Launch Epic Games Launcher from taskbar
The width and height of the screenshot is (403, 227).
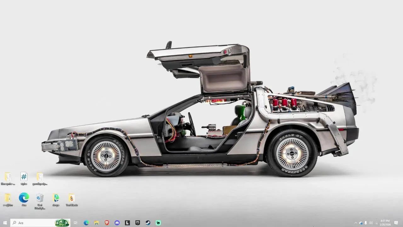pyautogui.click(x=138, y=223)
